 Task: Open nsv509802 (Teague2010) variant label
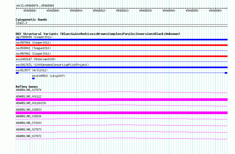[33, 48]
